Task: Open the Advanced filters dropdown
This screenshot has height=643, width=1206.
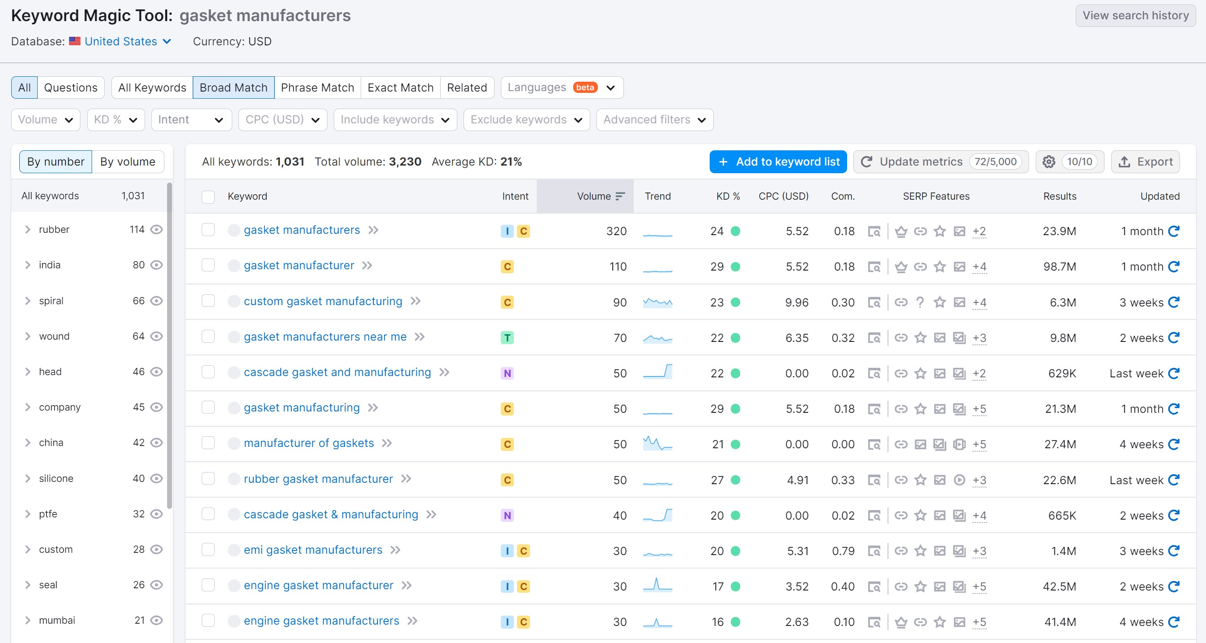Action: tap(654, 120)
